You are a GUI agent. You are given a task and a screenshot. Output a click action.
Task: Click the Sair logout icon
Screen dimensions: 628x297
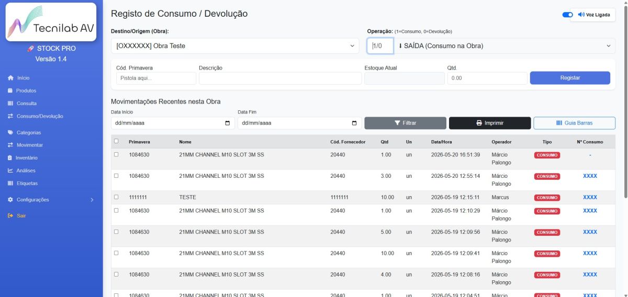tap(10, 215)
